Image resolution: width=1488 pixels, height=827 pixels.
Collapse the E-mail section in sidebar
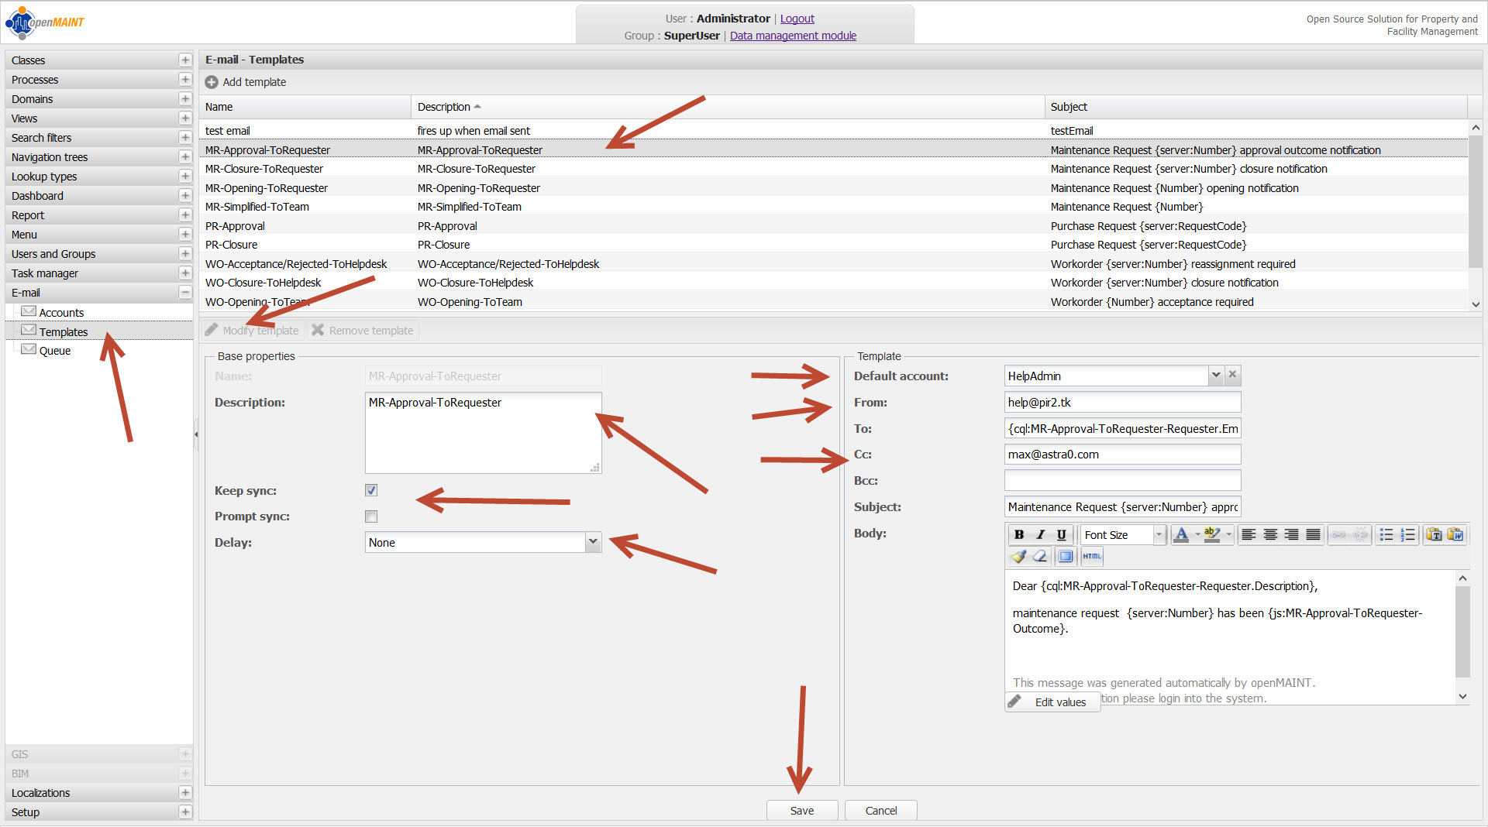tap(185, 293)
